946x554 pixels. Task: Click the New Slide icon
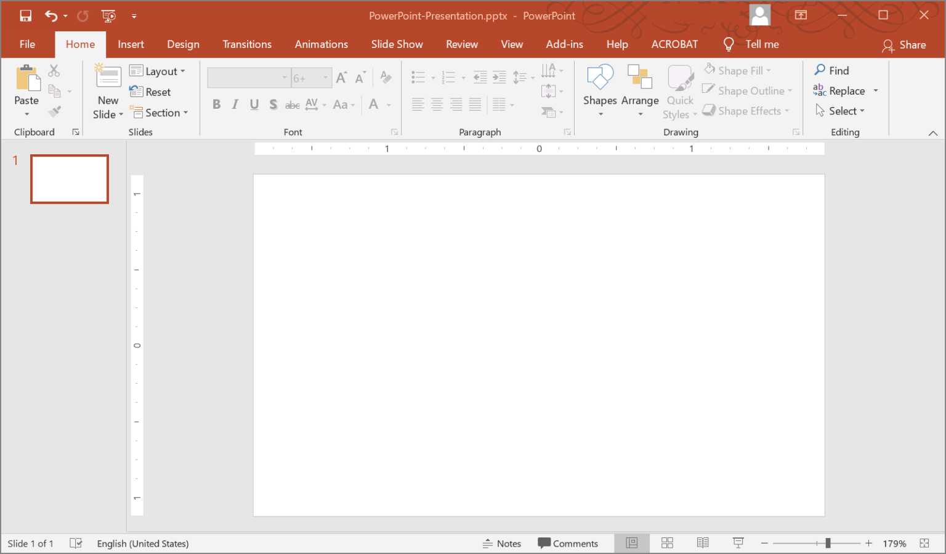click(x=108, y=77)
